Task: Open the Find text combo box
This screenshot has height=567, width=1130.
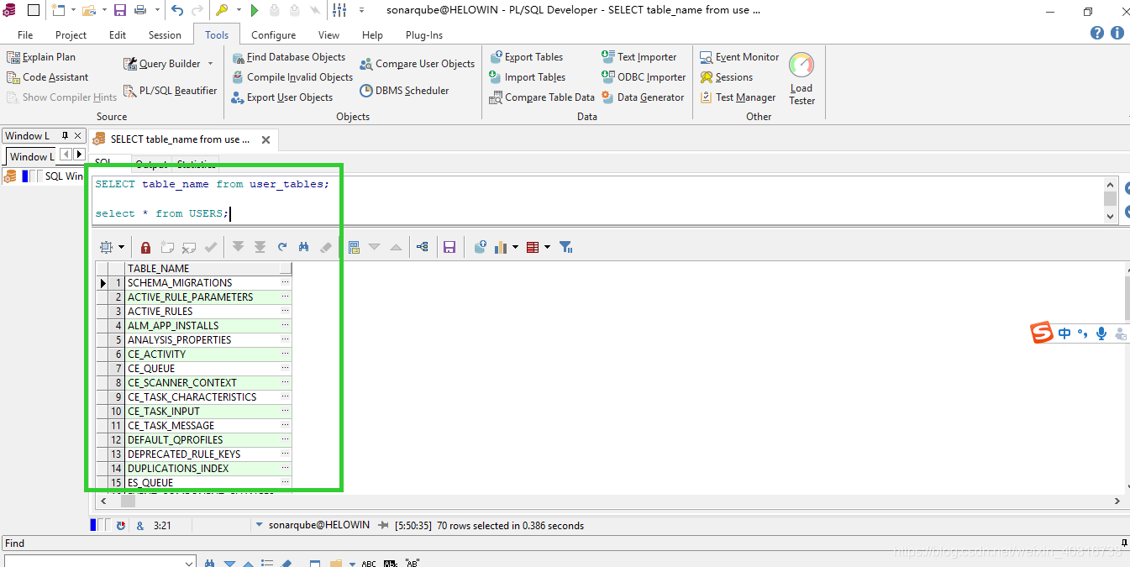Action: [x=100, y=561]
